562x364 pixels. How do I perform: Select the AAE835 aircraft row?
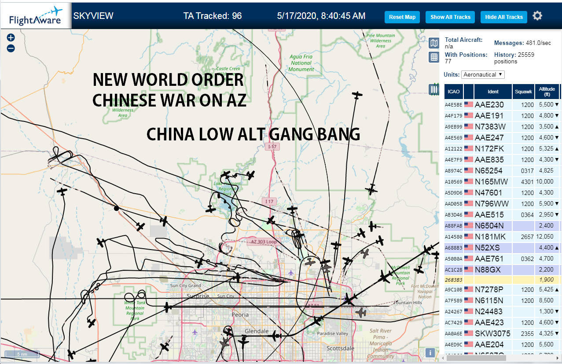coord(502,160)
